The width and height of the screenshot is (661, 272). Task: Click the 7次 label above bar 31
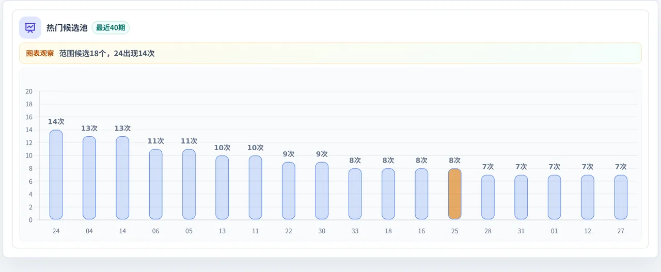pyautogui.click(x=521, y=167)
